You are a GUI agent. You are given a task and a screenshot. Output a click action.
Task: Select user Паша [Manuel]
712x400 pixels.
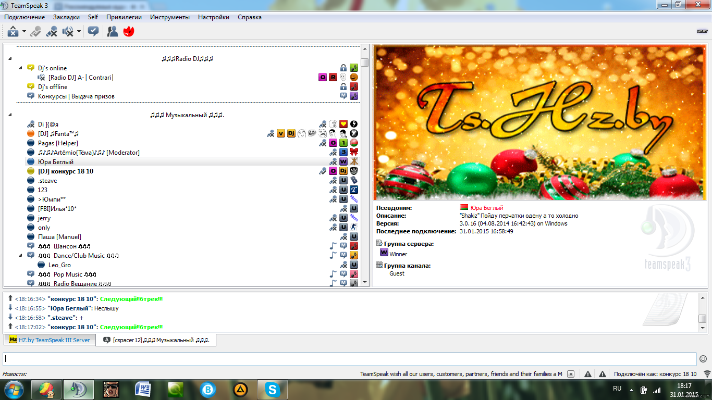pos(59,237)
